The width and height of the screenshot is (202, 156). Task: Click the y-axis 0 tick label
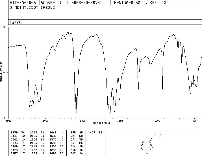coord(5,118)
